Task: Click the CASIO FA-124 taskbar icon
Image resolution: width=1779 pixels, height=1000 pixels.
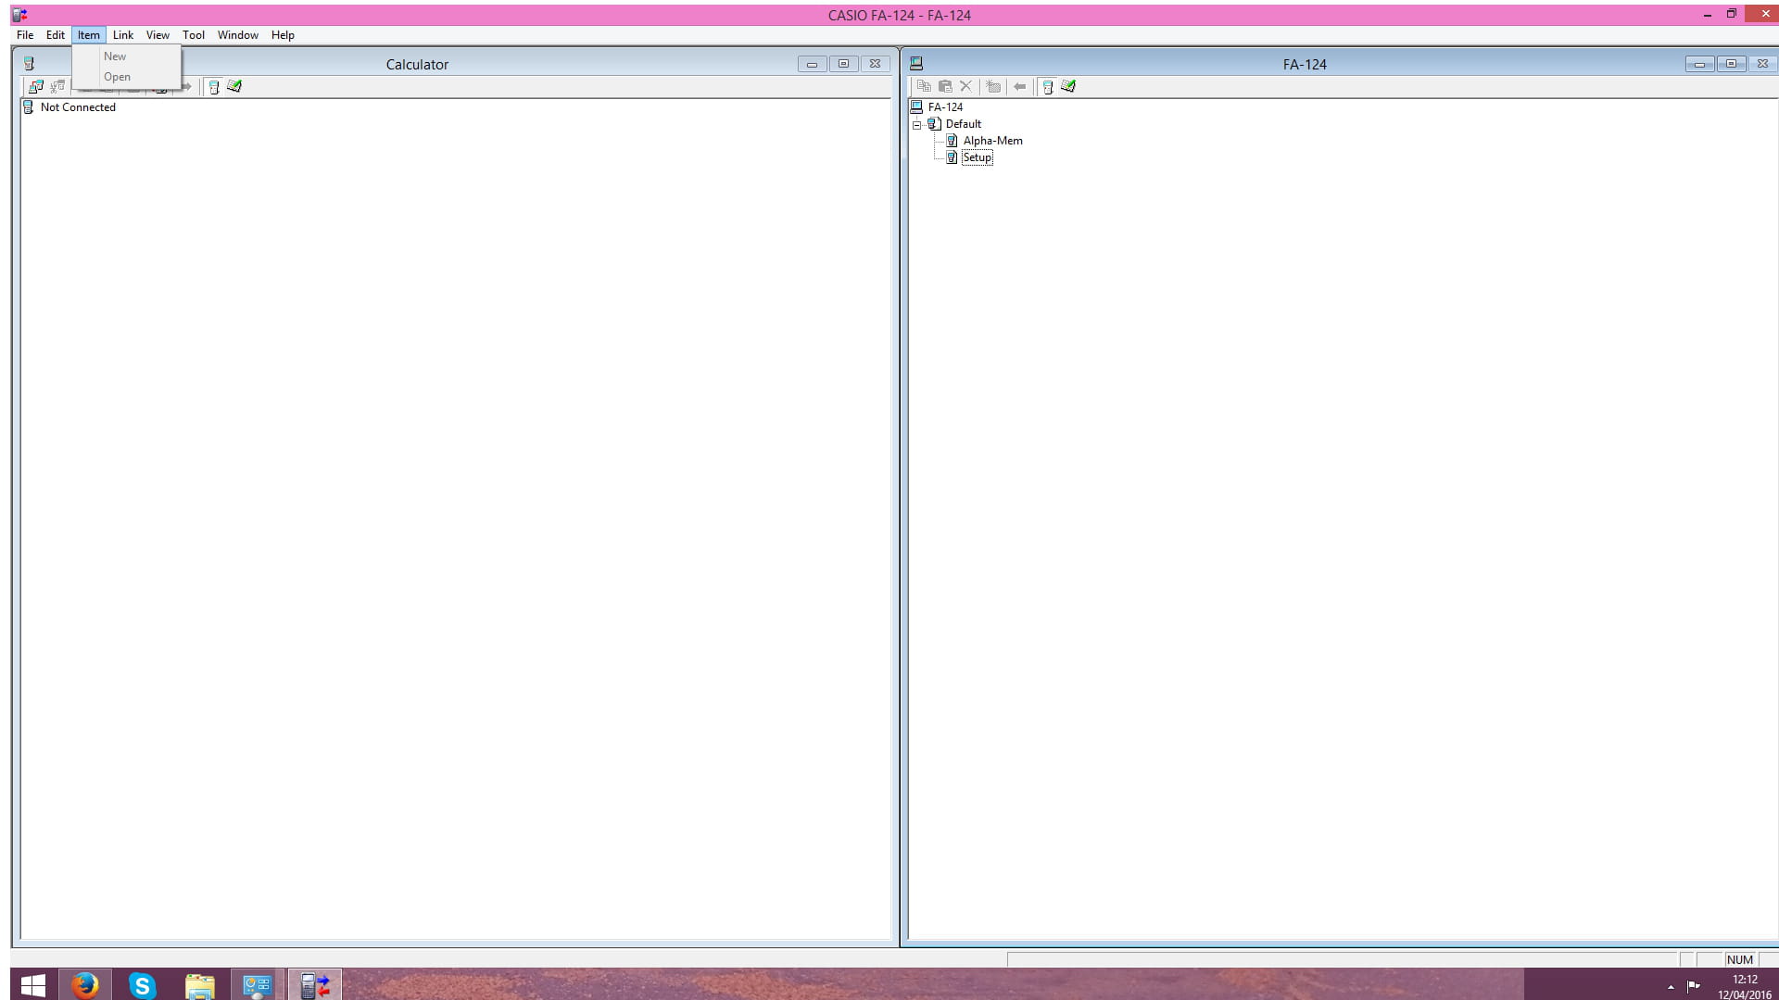Action: 315,985
